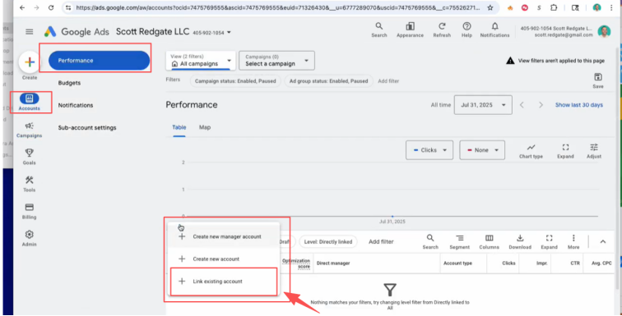622x316 pixels.
Task: Select the Notifications side menu item
Action: [76, 105]
